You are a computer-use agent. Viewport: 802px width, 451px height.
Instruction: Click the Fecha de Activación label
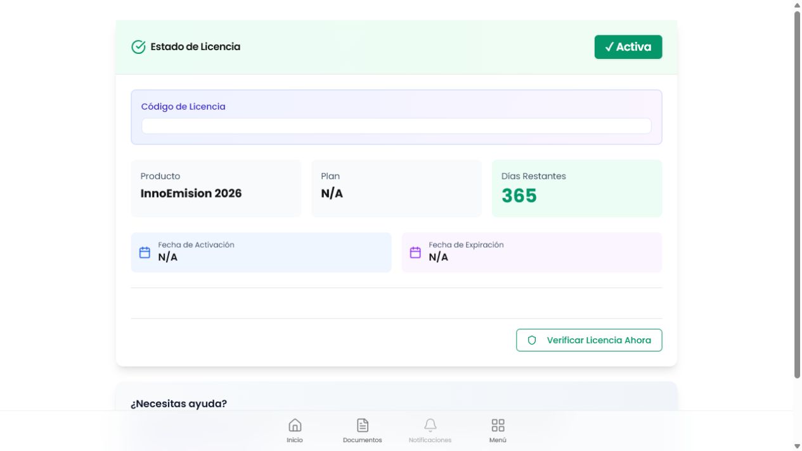pos(197,245)
